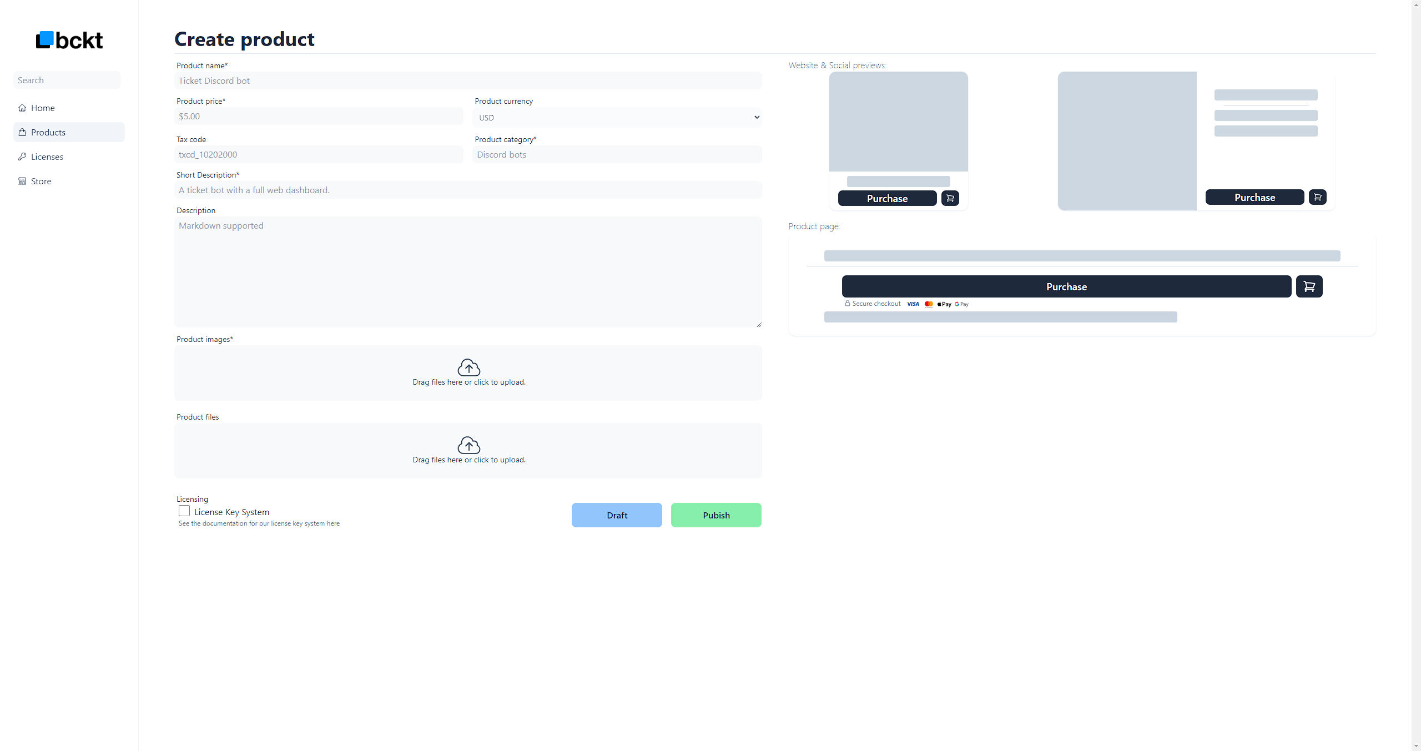Click the Store shop icon in the sidebar

22,181
